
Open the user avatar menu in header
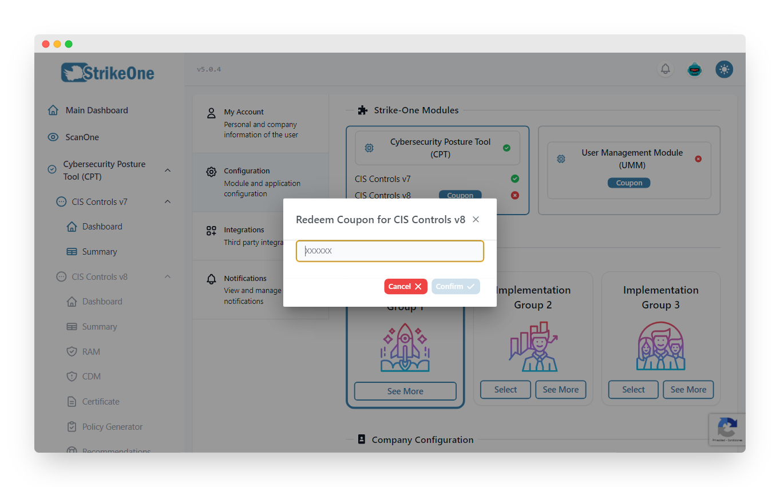(x=694, y=69)
